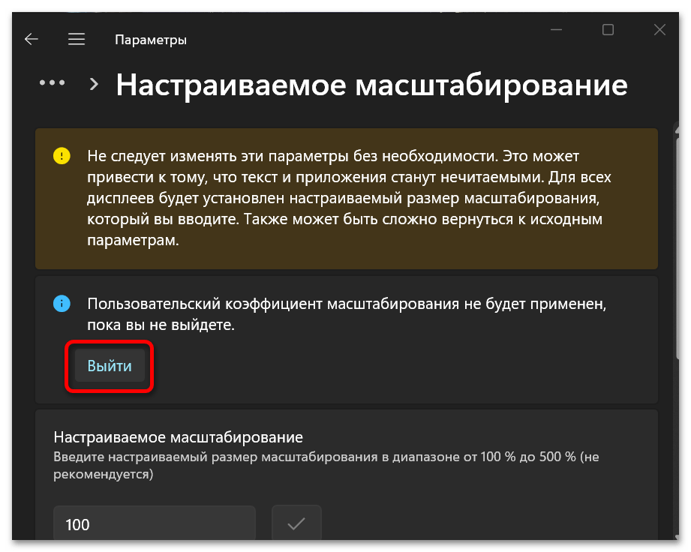Click the "Параметры" window title
Screen dimensions: 691x552
(x=151, y=40)
